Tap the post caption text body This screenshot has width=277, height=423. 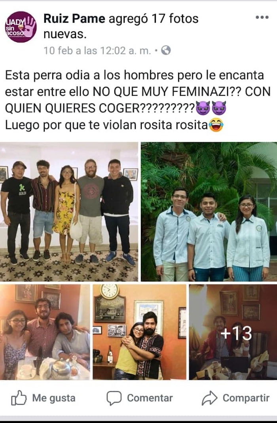(138, 100)
